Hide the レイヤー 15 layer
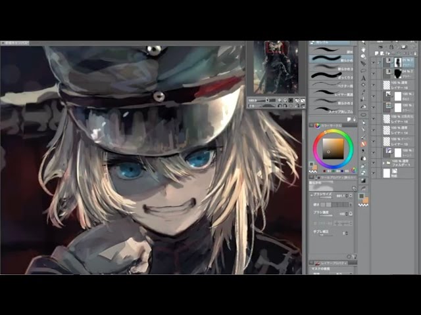This screenshot has width=421, height=315. 373,118
